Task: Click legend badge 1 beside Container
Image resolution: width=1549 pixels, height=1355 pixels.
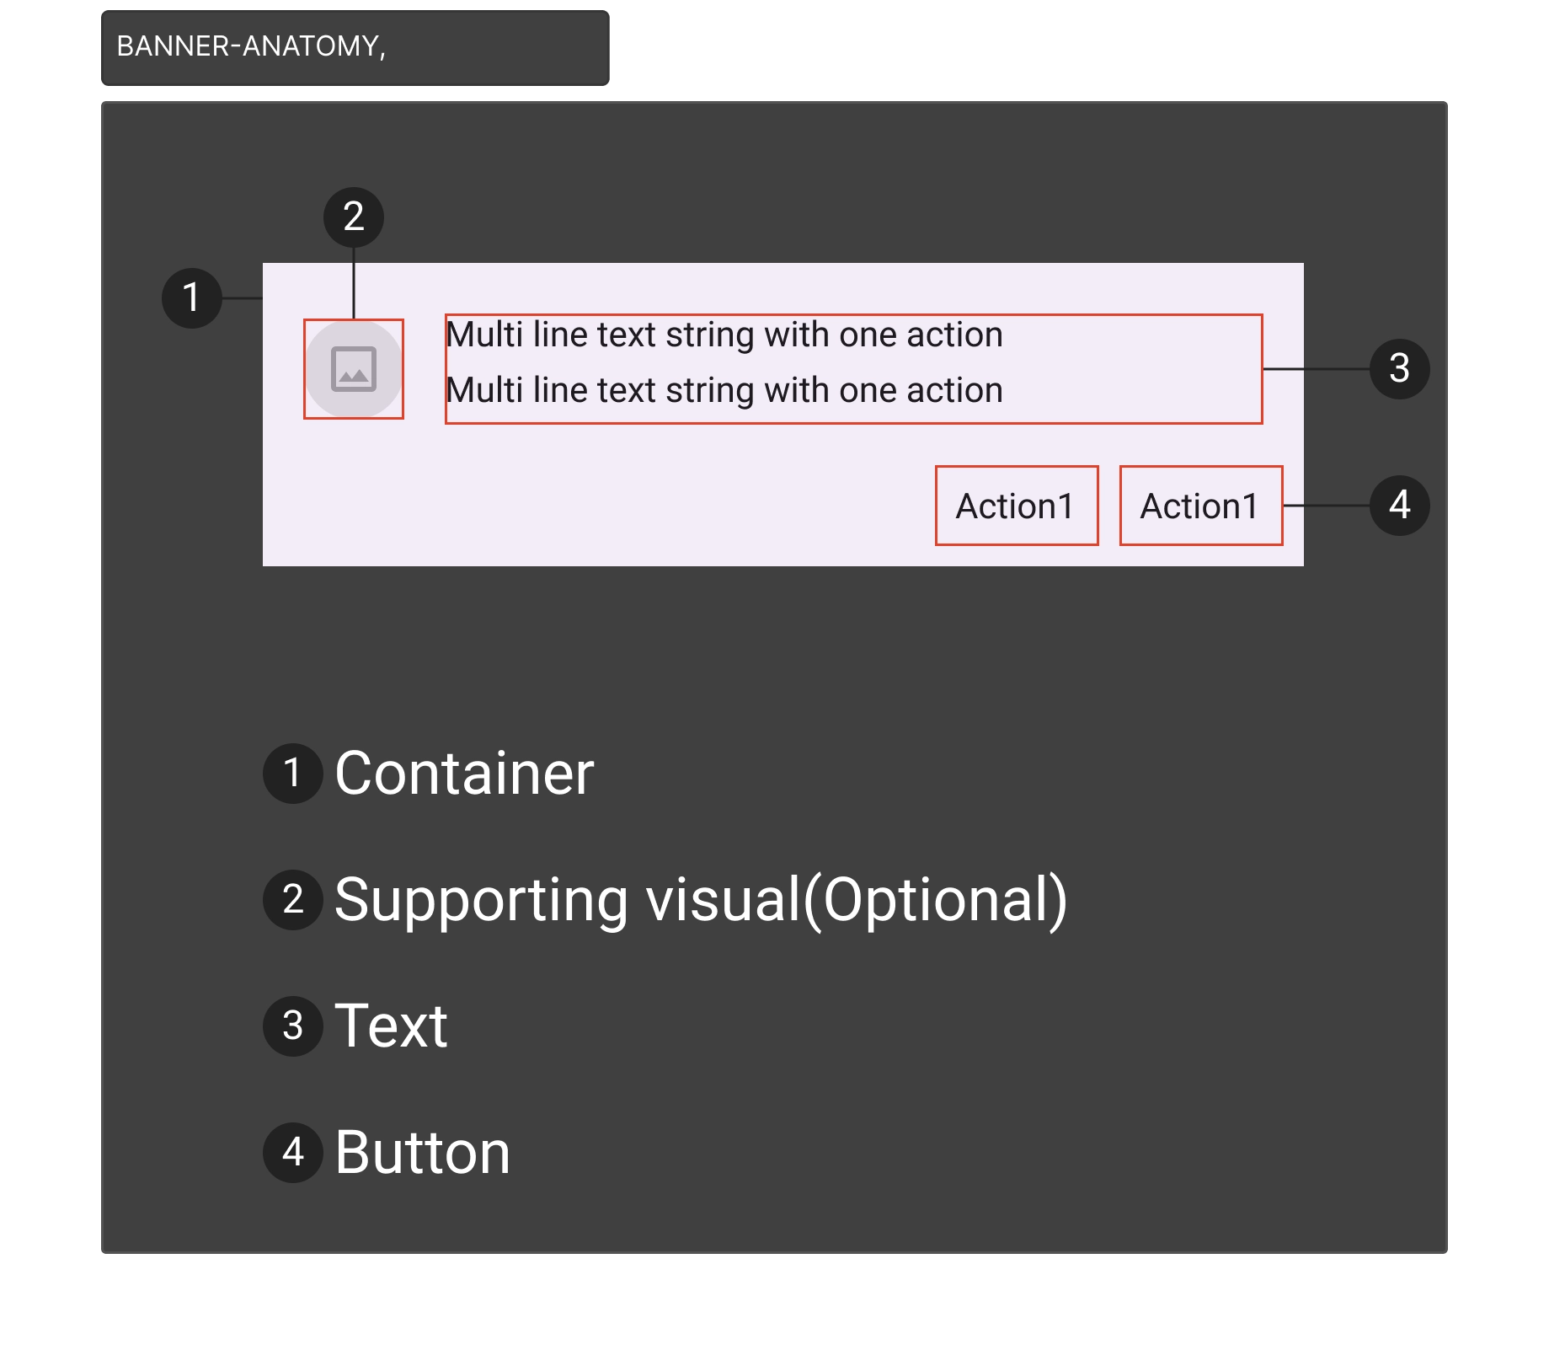Action: [293, 773]
